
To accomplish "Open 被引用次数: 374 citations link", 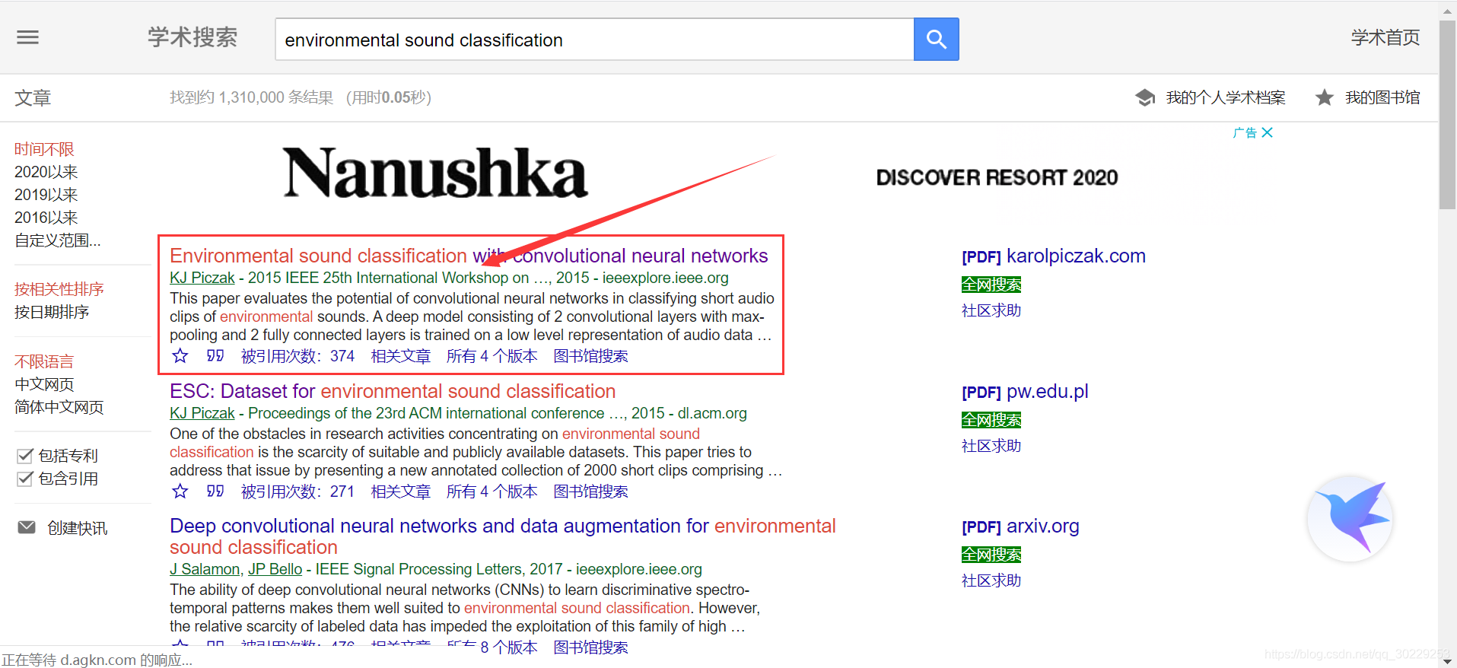I will (x=297, y=356).
